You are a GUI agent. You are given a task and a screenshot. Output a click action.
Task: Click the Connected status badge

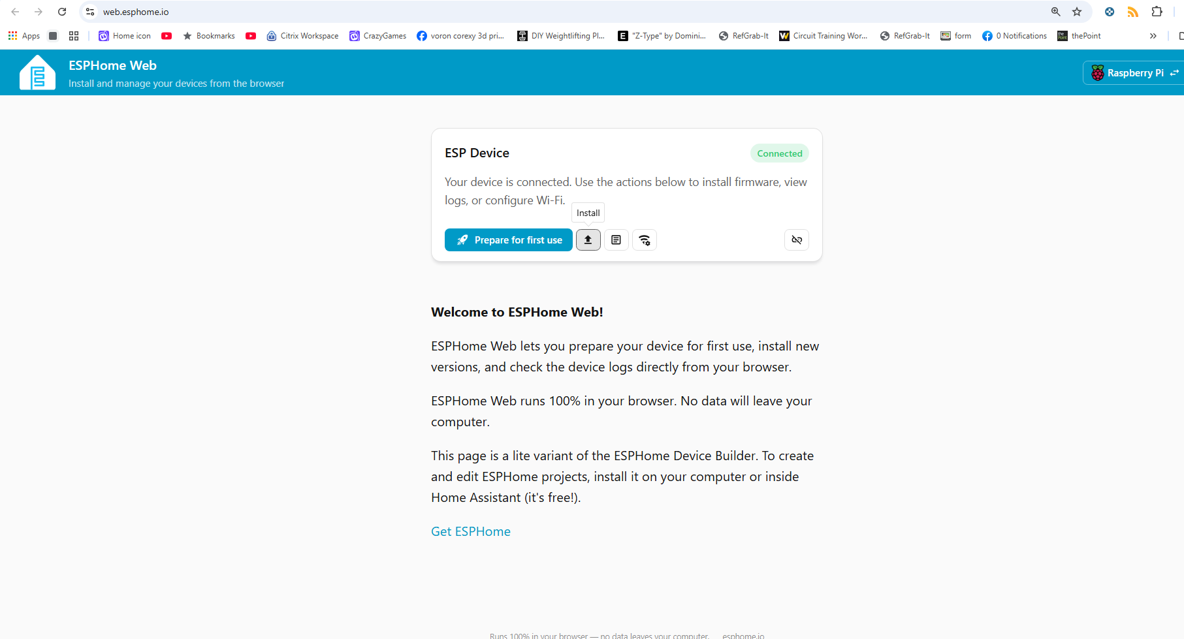(x=780, y=153)
